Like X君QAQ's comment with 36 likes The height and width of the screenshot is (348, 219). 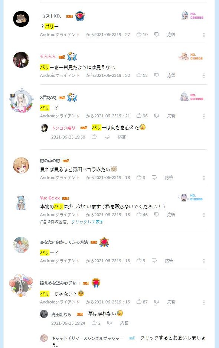coord(139,116)
